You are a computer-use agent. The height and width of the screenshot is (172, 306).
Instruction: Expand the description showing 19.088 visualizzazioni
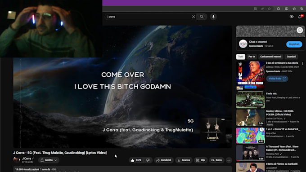click(122, 169)
